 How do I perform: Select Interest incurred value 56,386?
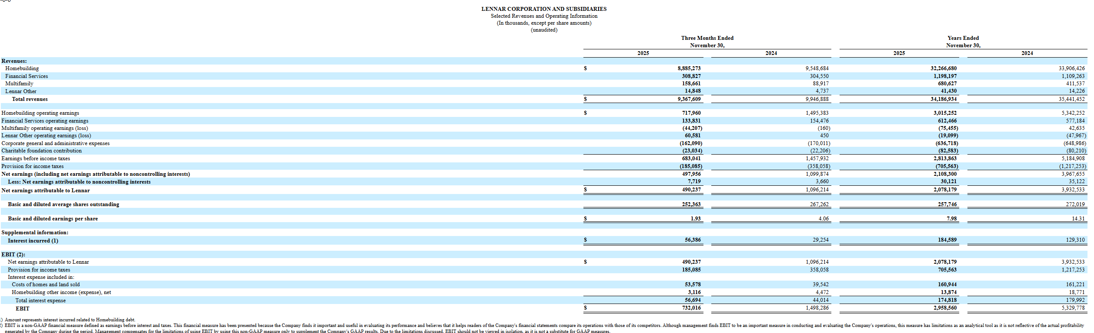pos(693,240)
